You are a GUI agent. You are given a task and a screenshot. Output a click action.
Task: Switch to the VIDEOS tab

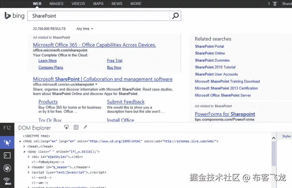(78, 4)
